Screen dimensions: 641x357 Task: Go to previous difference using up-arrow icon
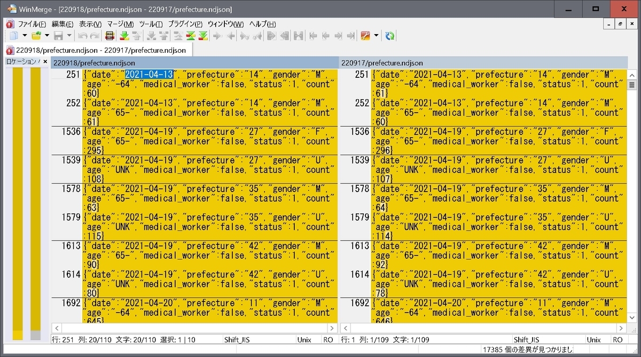pyautogui.click(x=137, y=36)
